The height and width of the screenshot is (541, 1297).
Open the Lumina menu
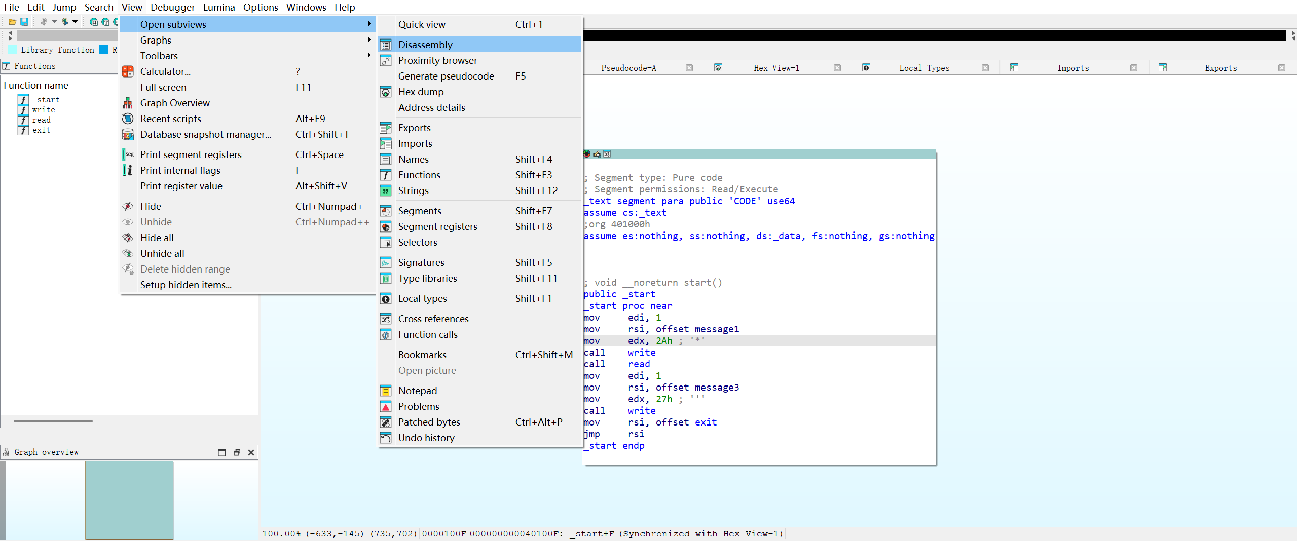click(x=219, y=7)
